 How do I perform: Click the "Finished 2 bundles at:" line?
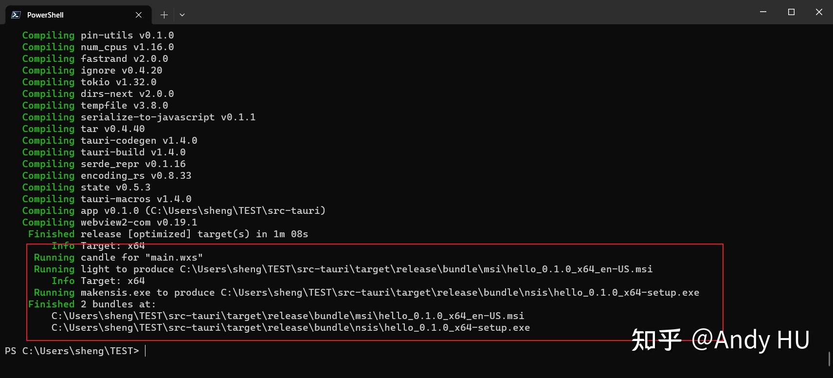click(92, 304)
